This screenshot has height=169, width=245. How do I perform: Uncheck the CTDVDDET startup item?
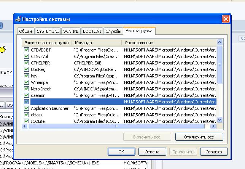pyautogui.click(x=26, y=50)
